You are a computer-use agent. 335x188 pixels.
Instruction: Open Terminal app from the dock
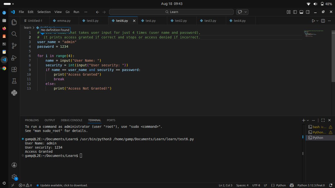coord(4,44)
